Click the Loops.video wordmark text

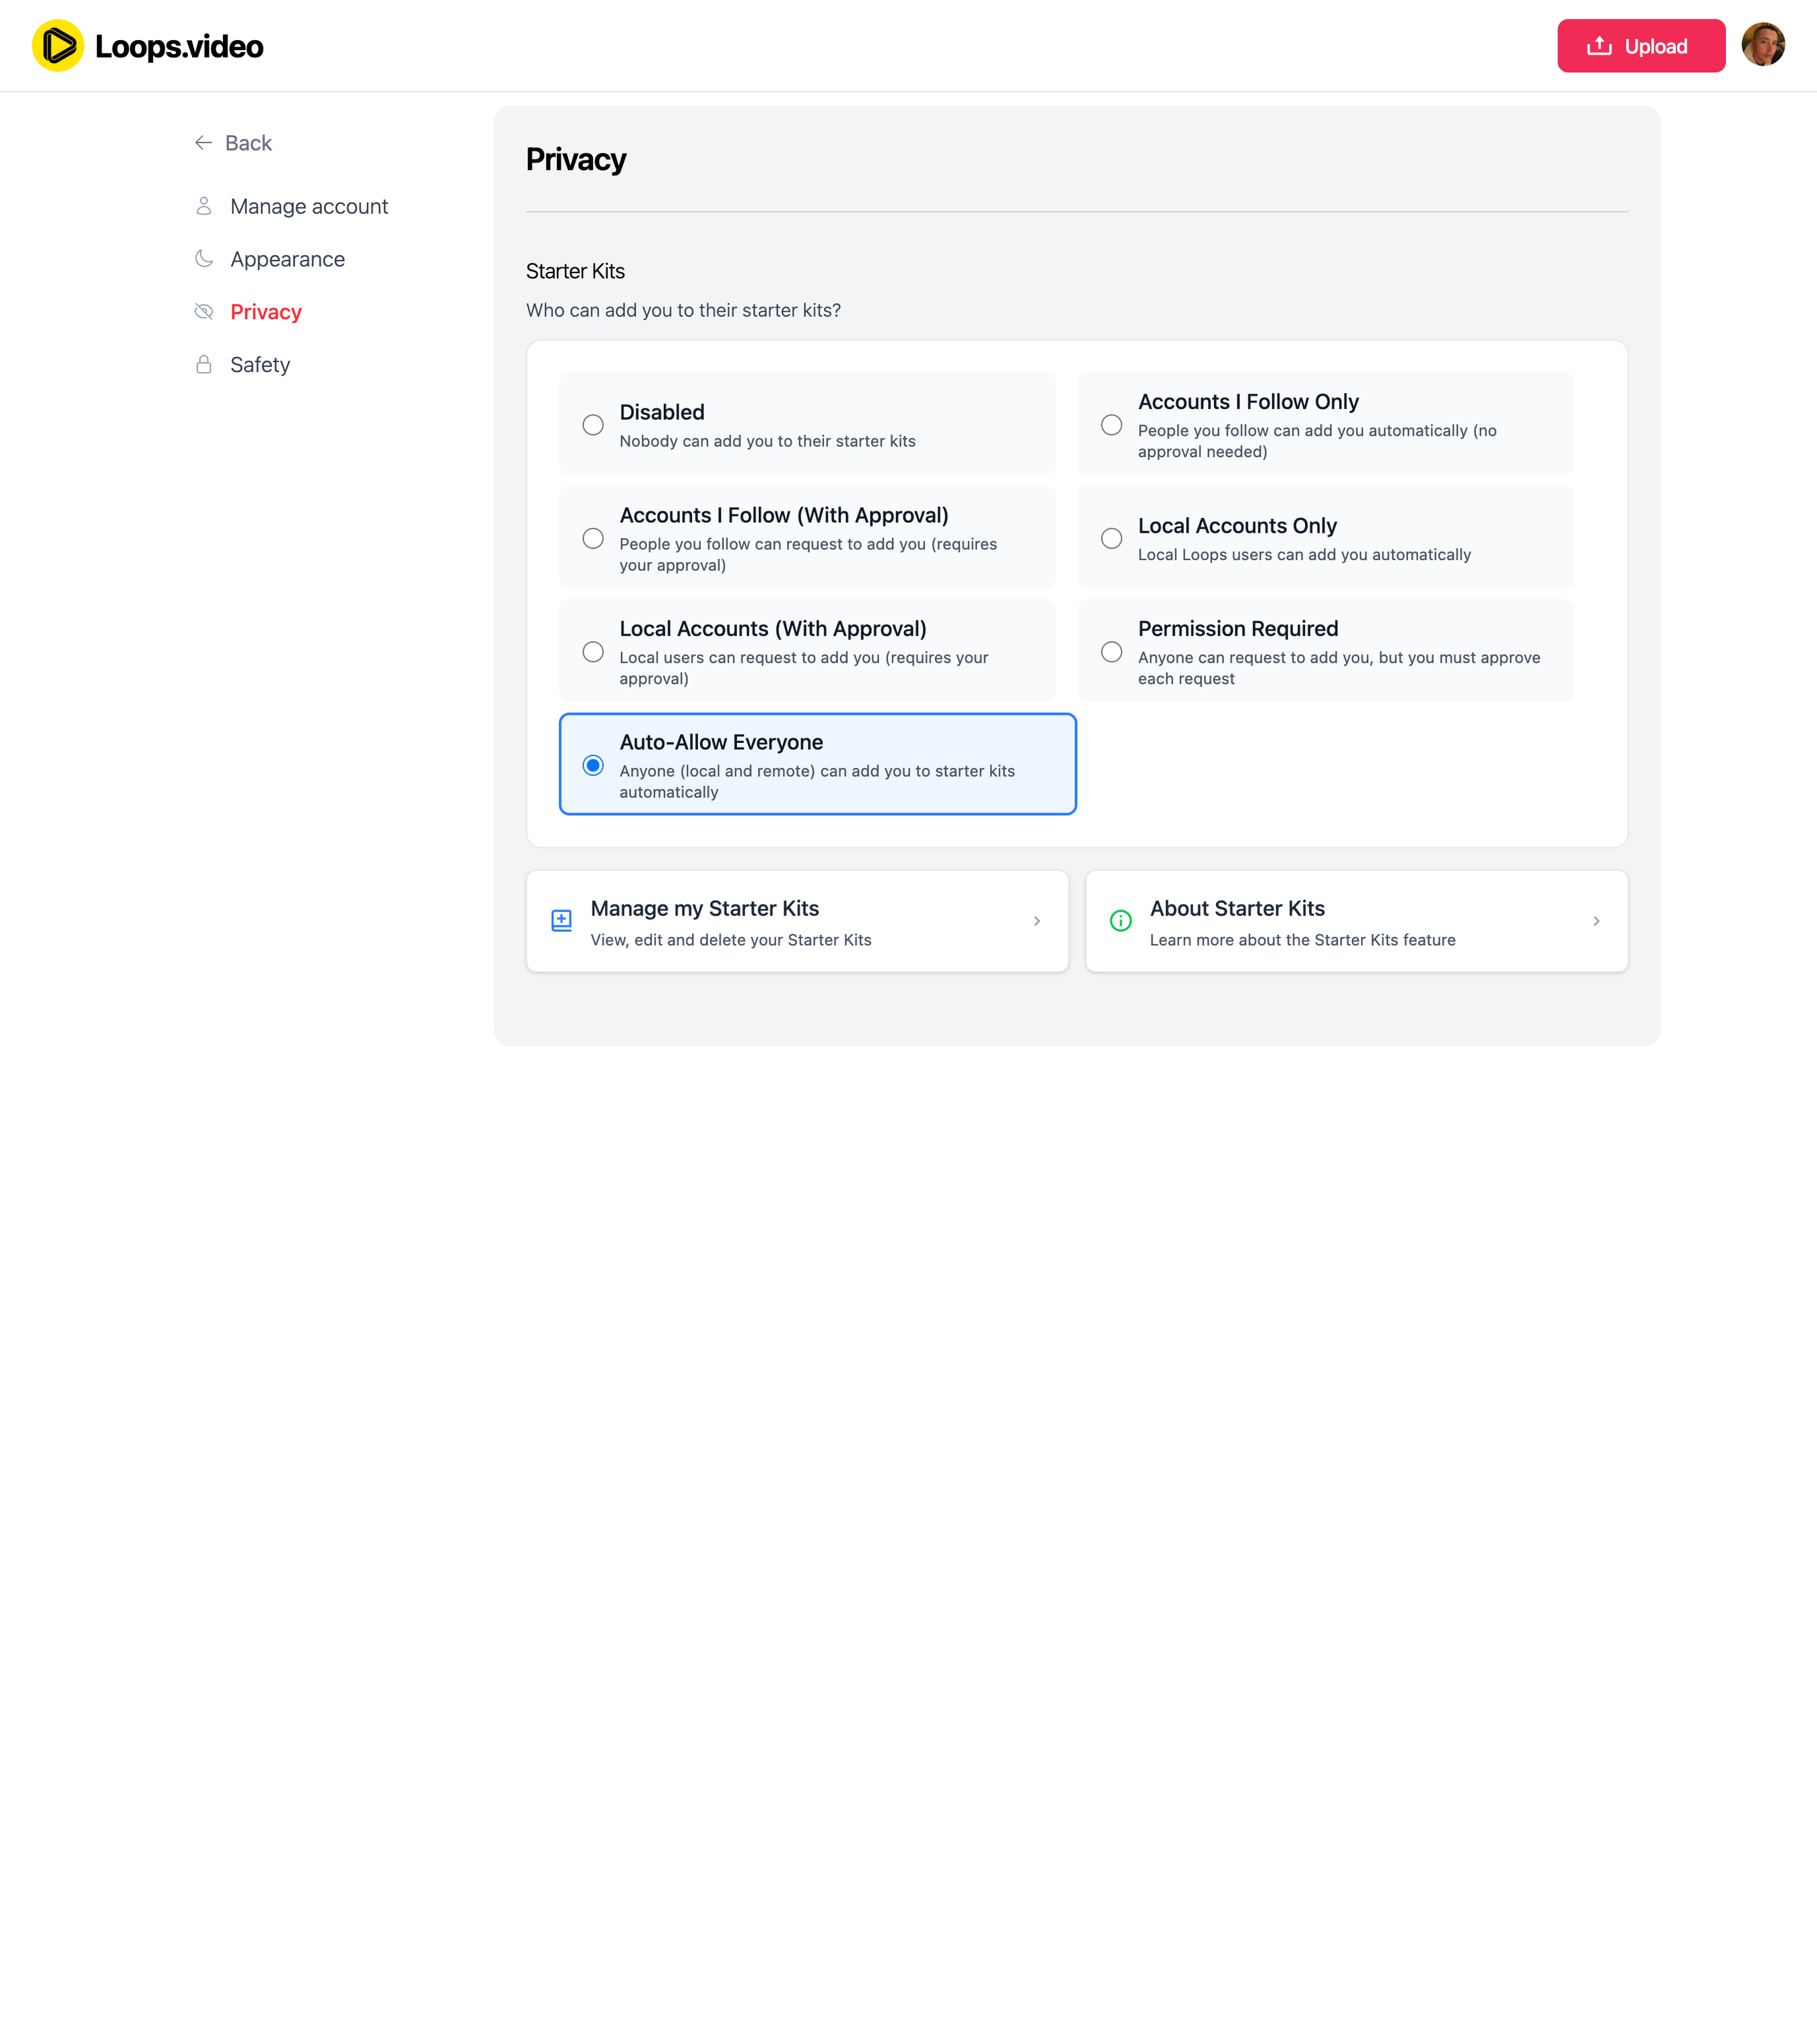click(179, 47)
